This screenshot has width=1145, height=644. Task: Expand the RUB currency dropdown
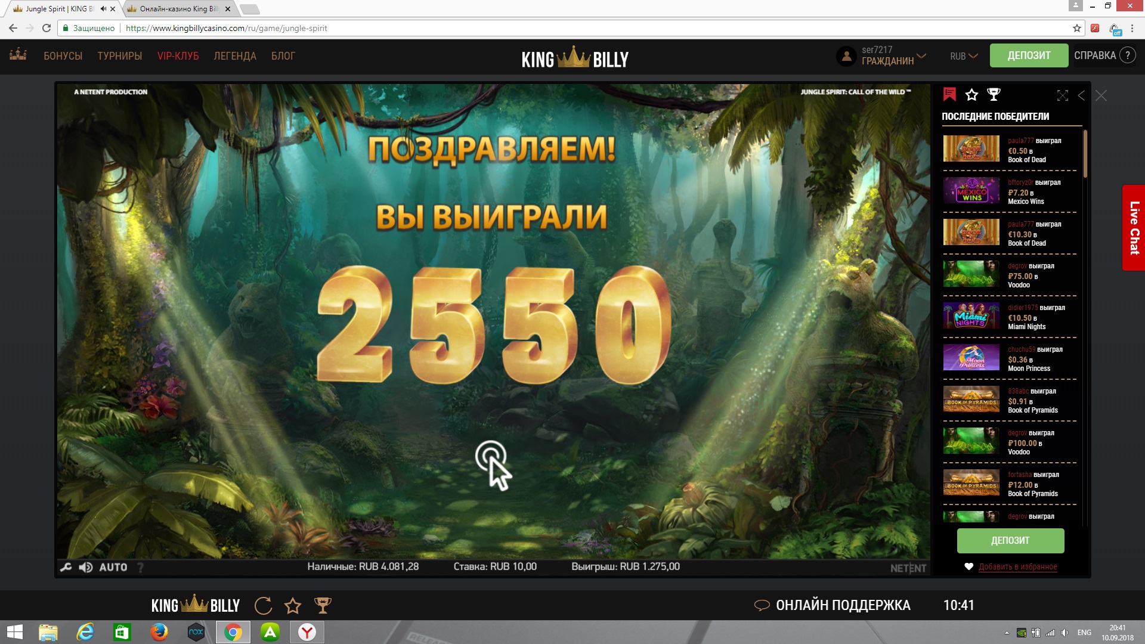[x=964, y=56]
